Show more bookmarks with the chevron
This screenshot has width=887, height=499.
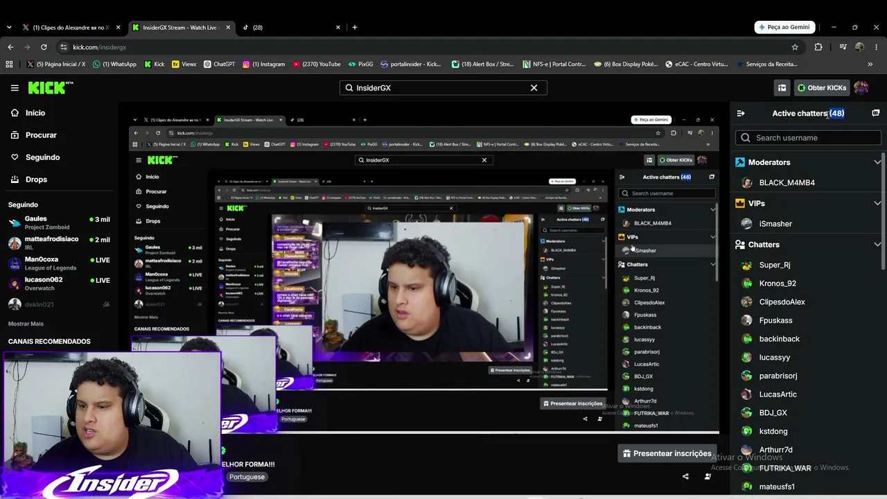coord(870,64)
